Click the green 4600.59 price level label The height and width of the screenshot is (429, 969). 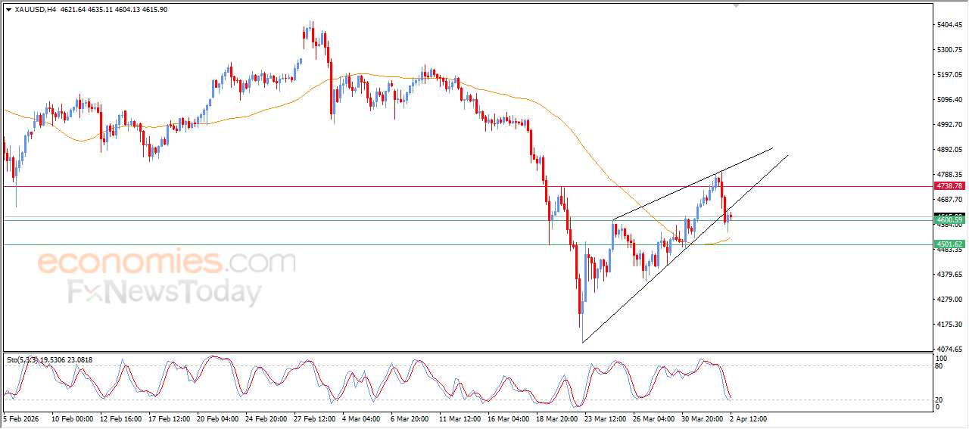click(949, 219)
